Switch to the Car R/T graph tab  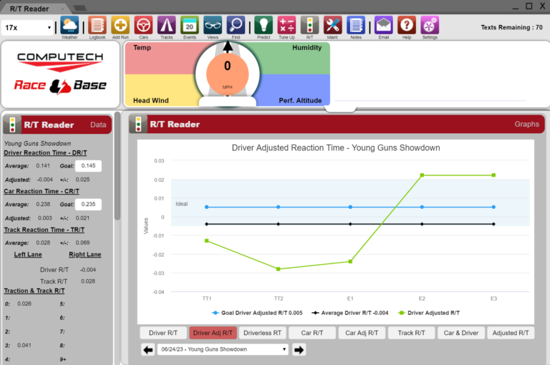pos(312,333)
